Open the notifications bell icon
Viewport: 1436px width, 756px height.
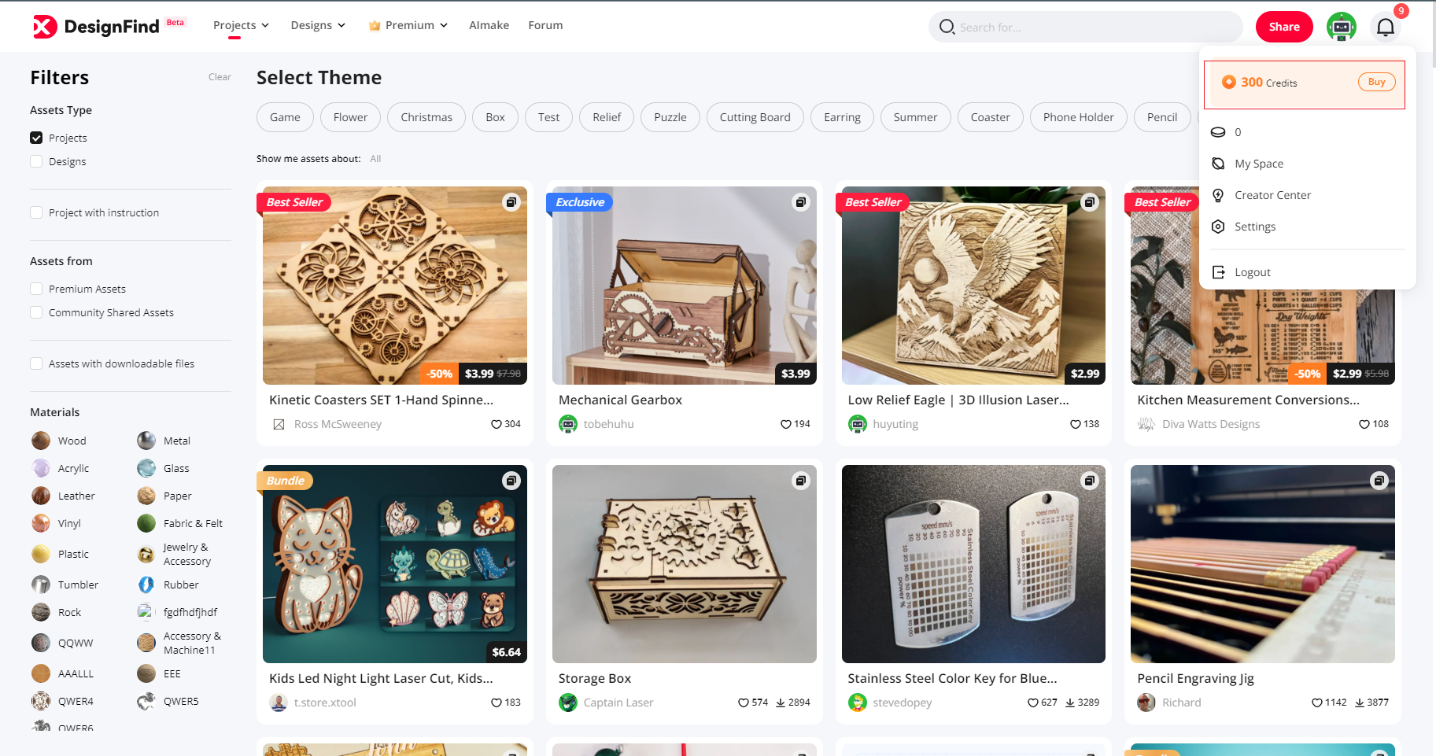1385,27
